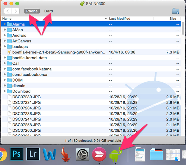The image size is (186, 165).
Task: Select the DCIM folder icon
Action: click(x=9, y=80)
